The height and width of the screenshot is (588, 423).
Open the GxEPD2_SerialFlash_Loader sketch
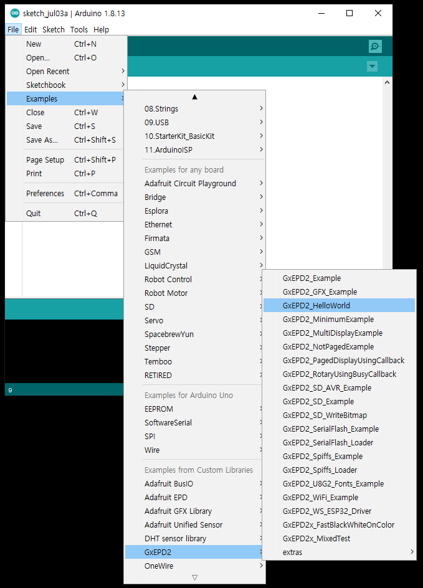click(340, 442)
